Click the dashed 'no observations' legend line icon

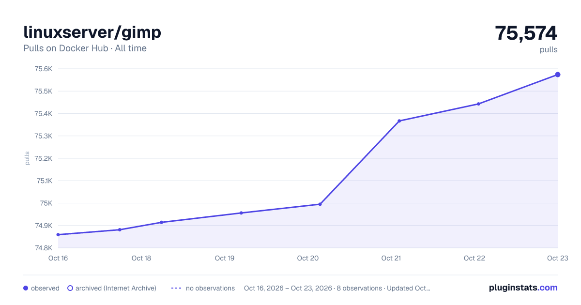(x=176, y=288)
